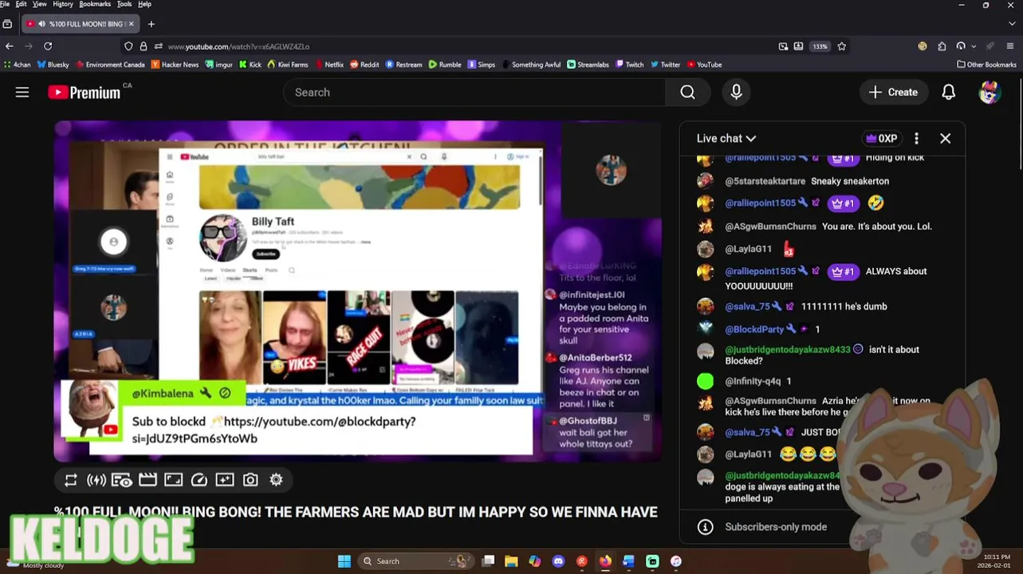Click @justbridgentodayakazw8433 asking about Blocked
The height and width of the screenshot is (574, 1023).
pos(787,350)
